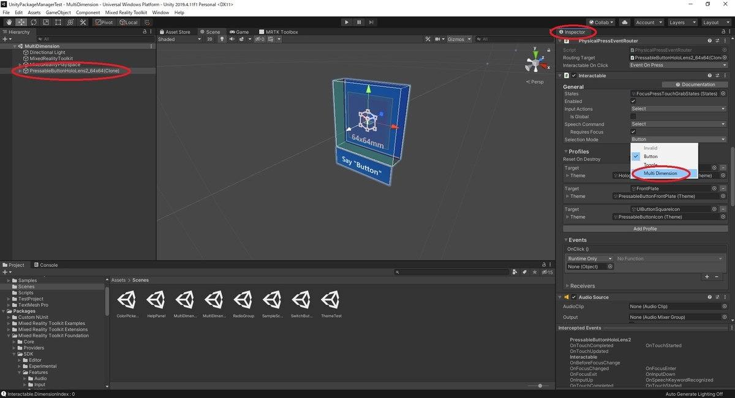
Task: Expand the Receivers section
Action: [x=567, y=286]
